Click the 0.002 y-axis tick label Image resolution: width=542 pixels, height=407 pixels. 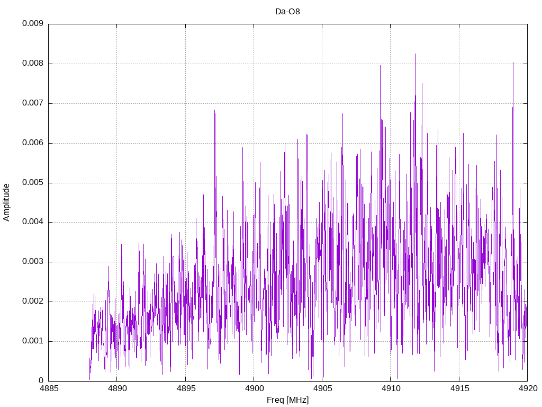pyautogui.click(x=33, y=302)
